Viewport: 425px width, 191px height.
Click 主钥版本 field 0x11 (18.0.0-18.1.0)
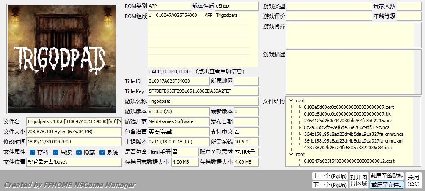tap(178, 142)
